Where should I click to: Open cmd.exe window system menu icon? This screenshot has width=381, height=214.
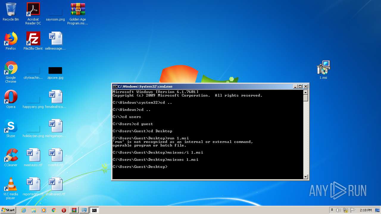coord(115,86)
